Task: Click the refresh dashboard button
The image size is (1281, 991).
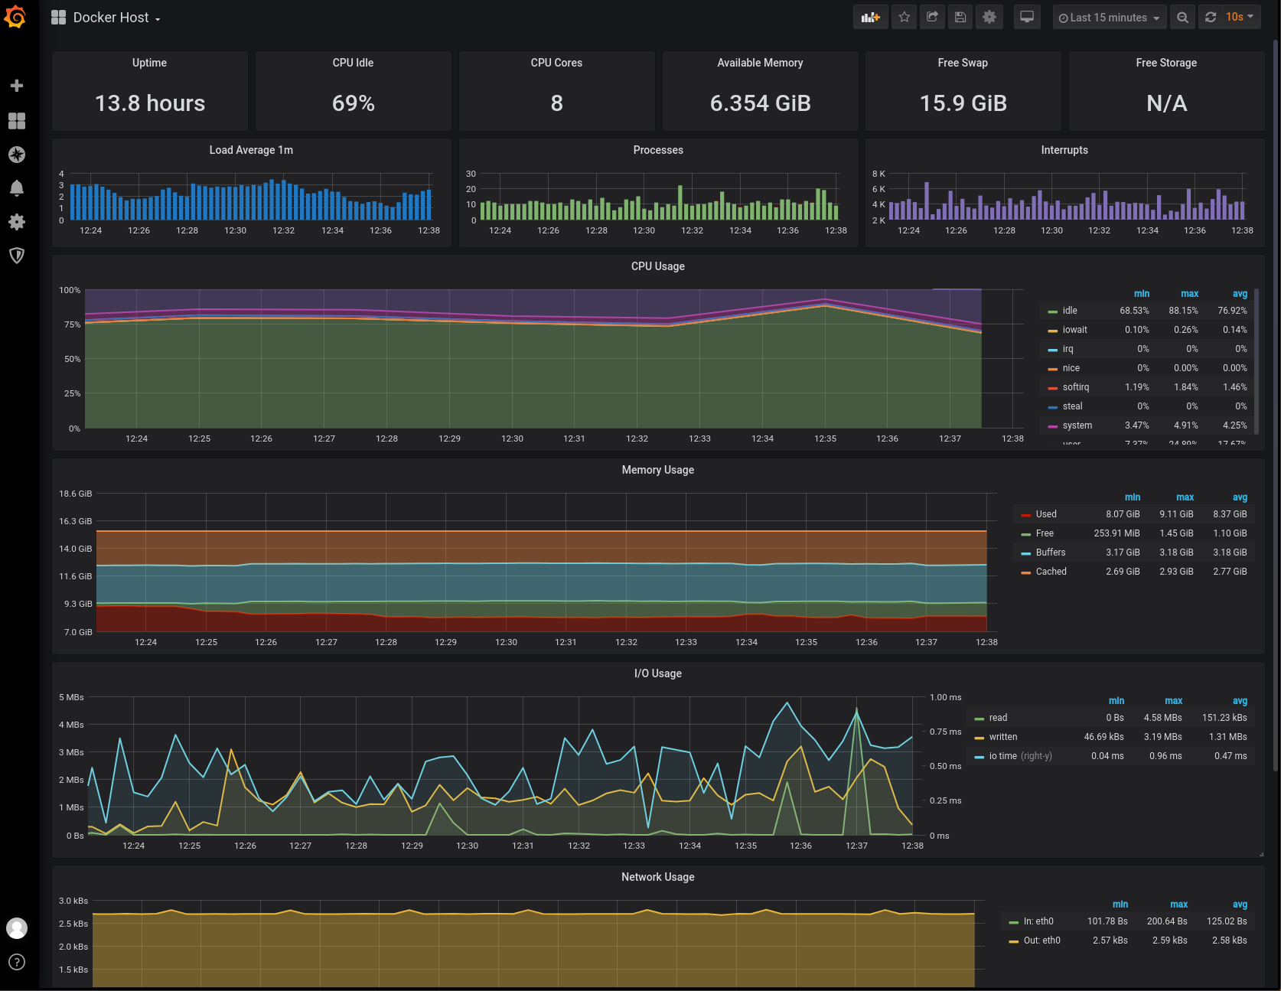Action: pos(1210,17)
